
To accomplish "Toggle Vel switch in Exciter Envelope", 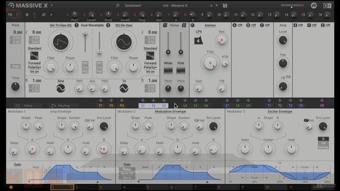I will (x=306, y=120).
